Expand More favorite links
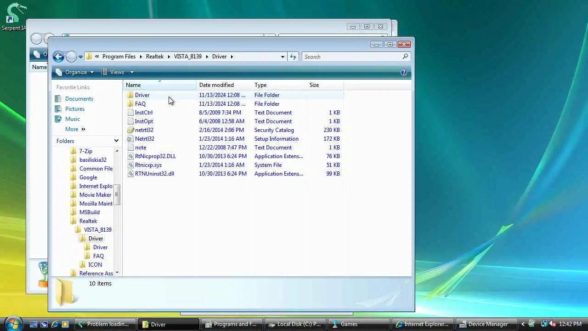The height and width of the screenshot is (331, 588). pyautogui.click(x=75, y=129)
